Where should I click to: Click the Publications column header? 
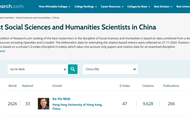pos(171,86)
